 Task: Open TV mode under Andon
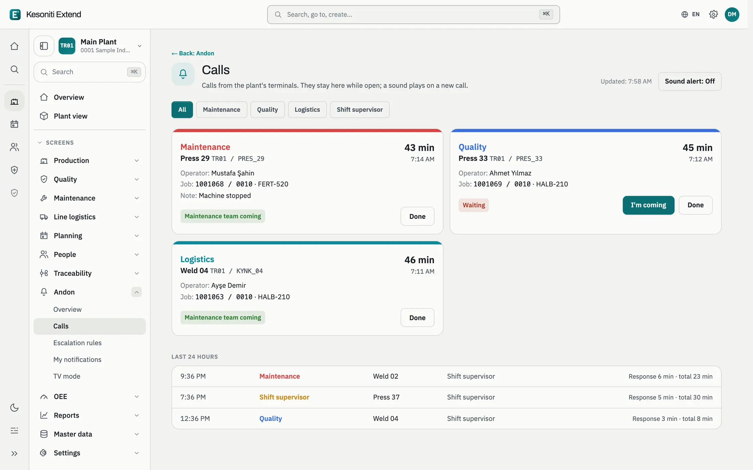[90, 376]
